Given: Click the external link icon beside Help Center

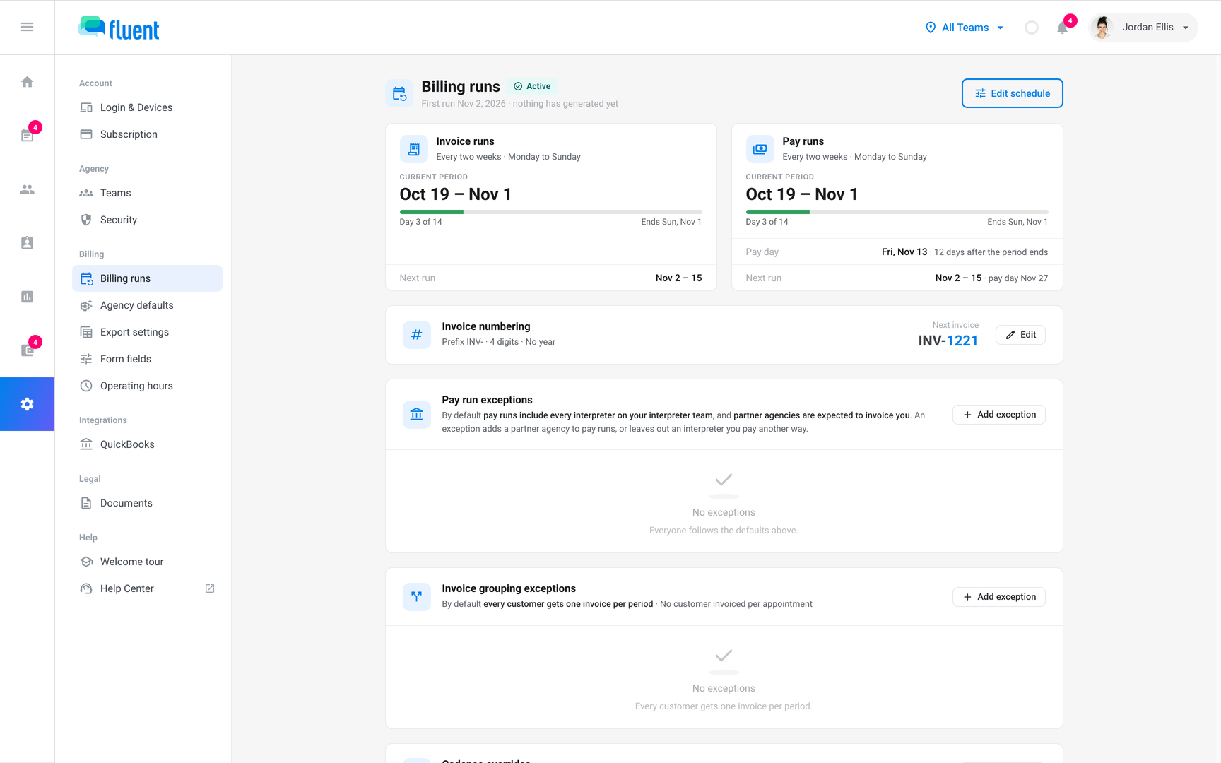Looking at the screenshot, I should click(210, 588).
